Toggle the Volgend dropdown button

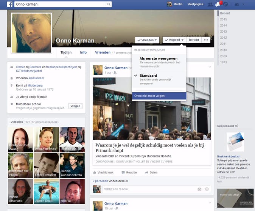[x=174, y=40]
